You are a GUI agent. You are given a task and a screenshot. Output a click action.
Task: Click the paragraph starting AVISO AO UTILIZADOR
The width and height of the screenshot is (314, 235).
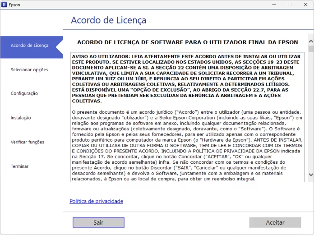[186, 78]
